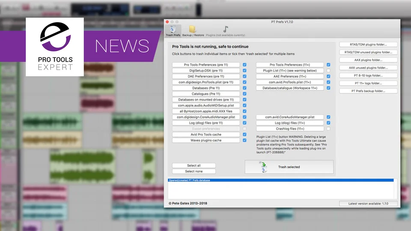
Task: Open RTAS/TDM plugins folder
Action: pos(368,44)
